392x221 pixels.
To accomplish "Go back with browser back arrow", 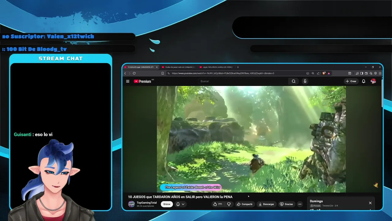I will (125, 73).
